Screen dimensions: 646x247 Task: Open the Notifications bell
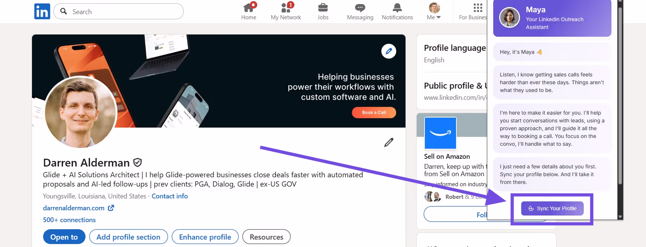397,11
